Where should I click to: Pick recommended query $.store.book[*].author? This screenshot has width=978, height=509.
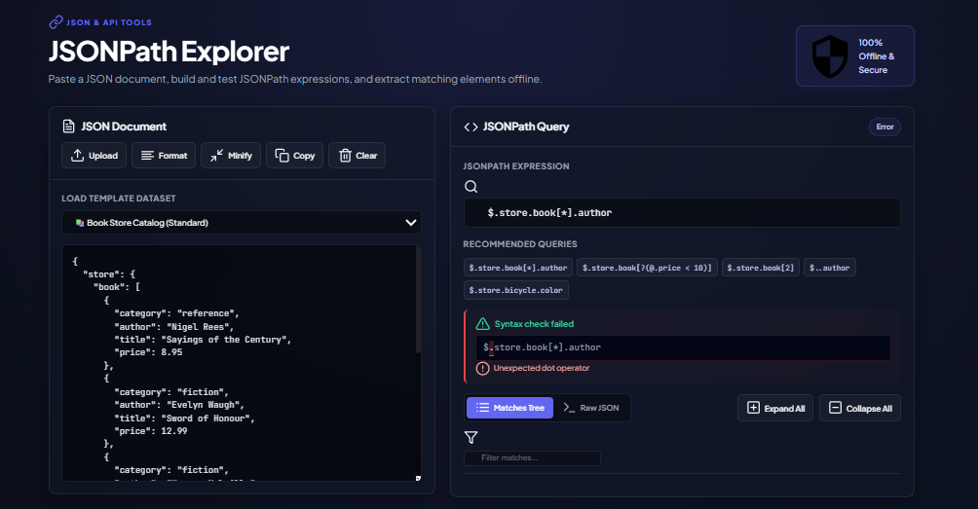tap(517, 268)
